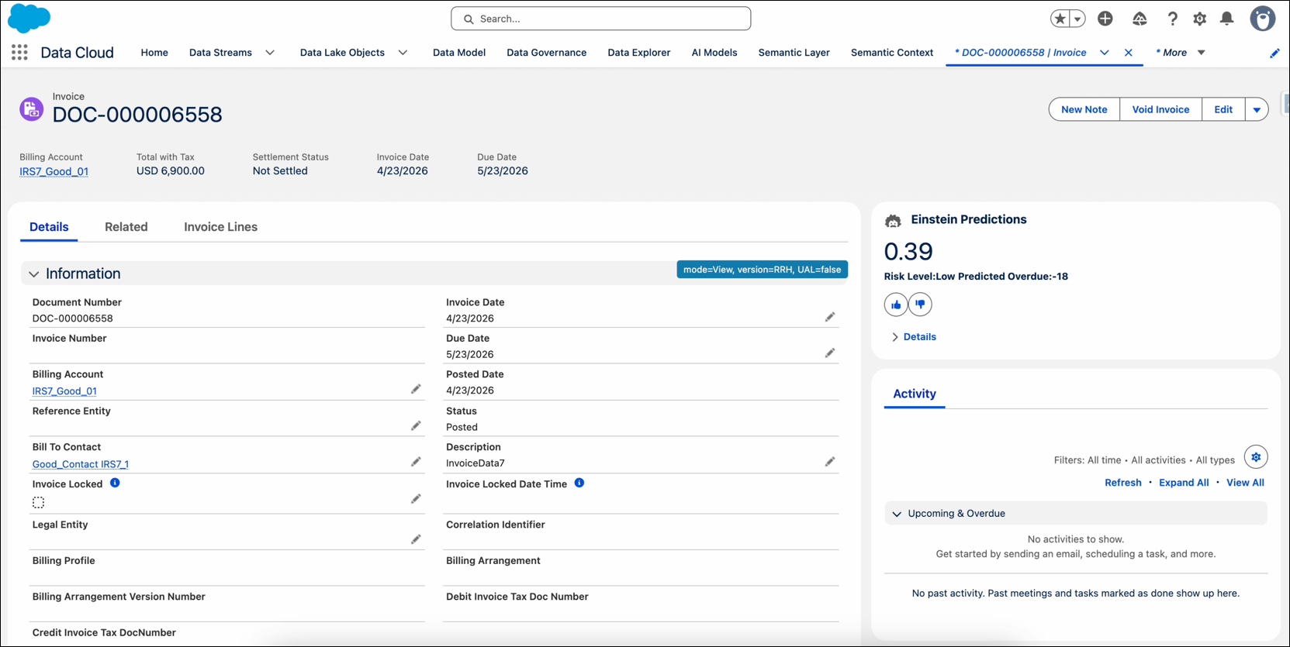Image resolution: width=1290 pixels, height=647 pixels.
Task: Open the Activity timeline settings gear
Action: pos(1256,457)
